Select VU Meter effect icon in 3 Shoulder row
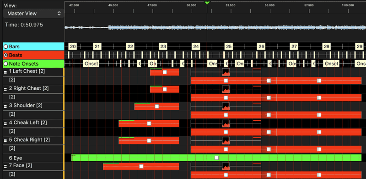366x179 pixels. (226, 107)
